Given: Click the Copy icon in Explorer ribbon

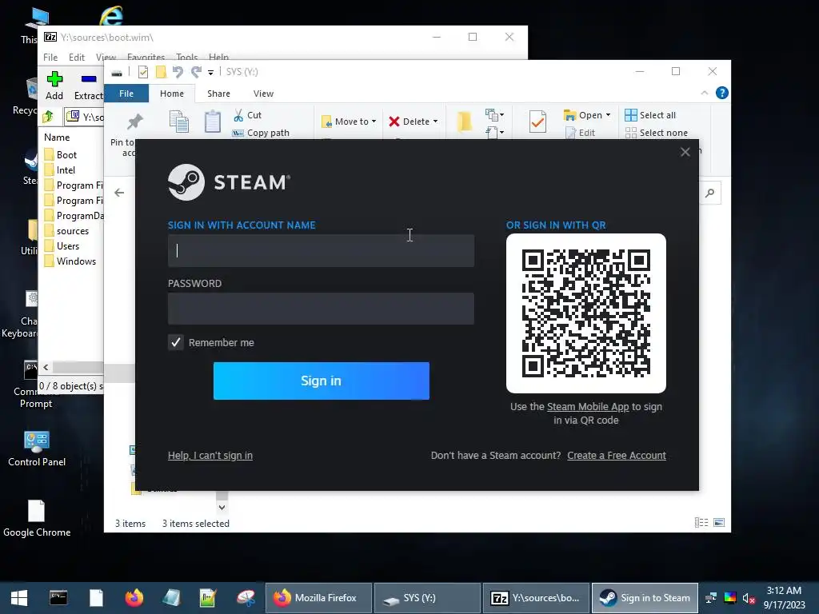Looking at the screenshot, I should click(179, 122).
